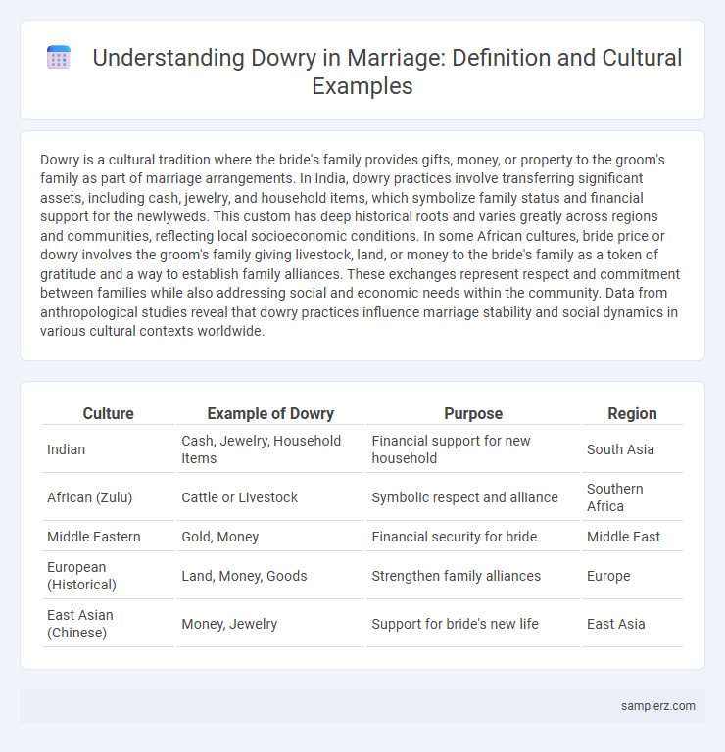Click Financial support for new household cell

click(x=473, y=449)
